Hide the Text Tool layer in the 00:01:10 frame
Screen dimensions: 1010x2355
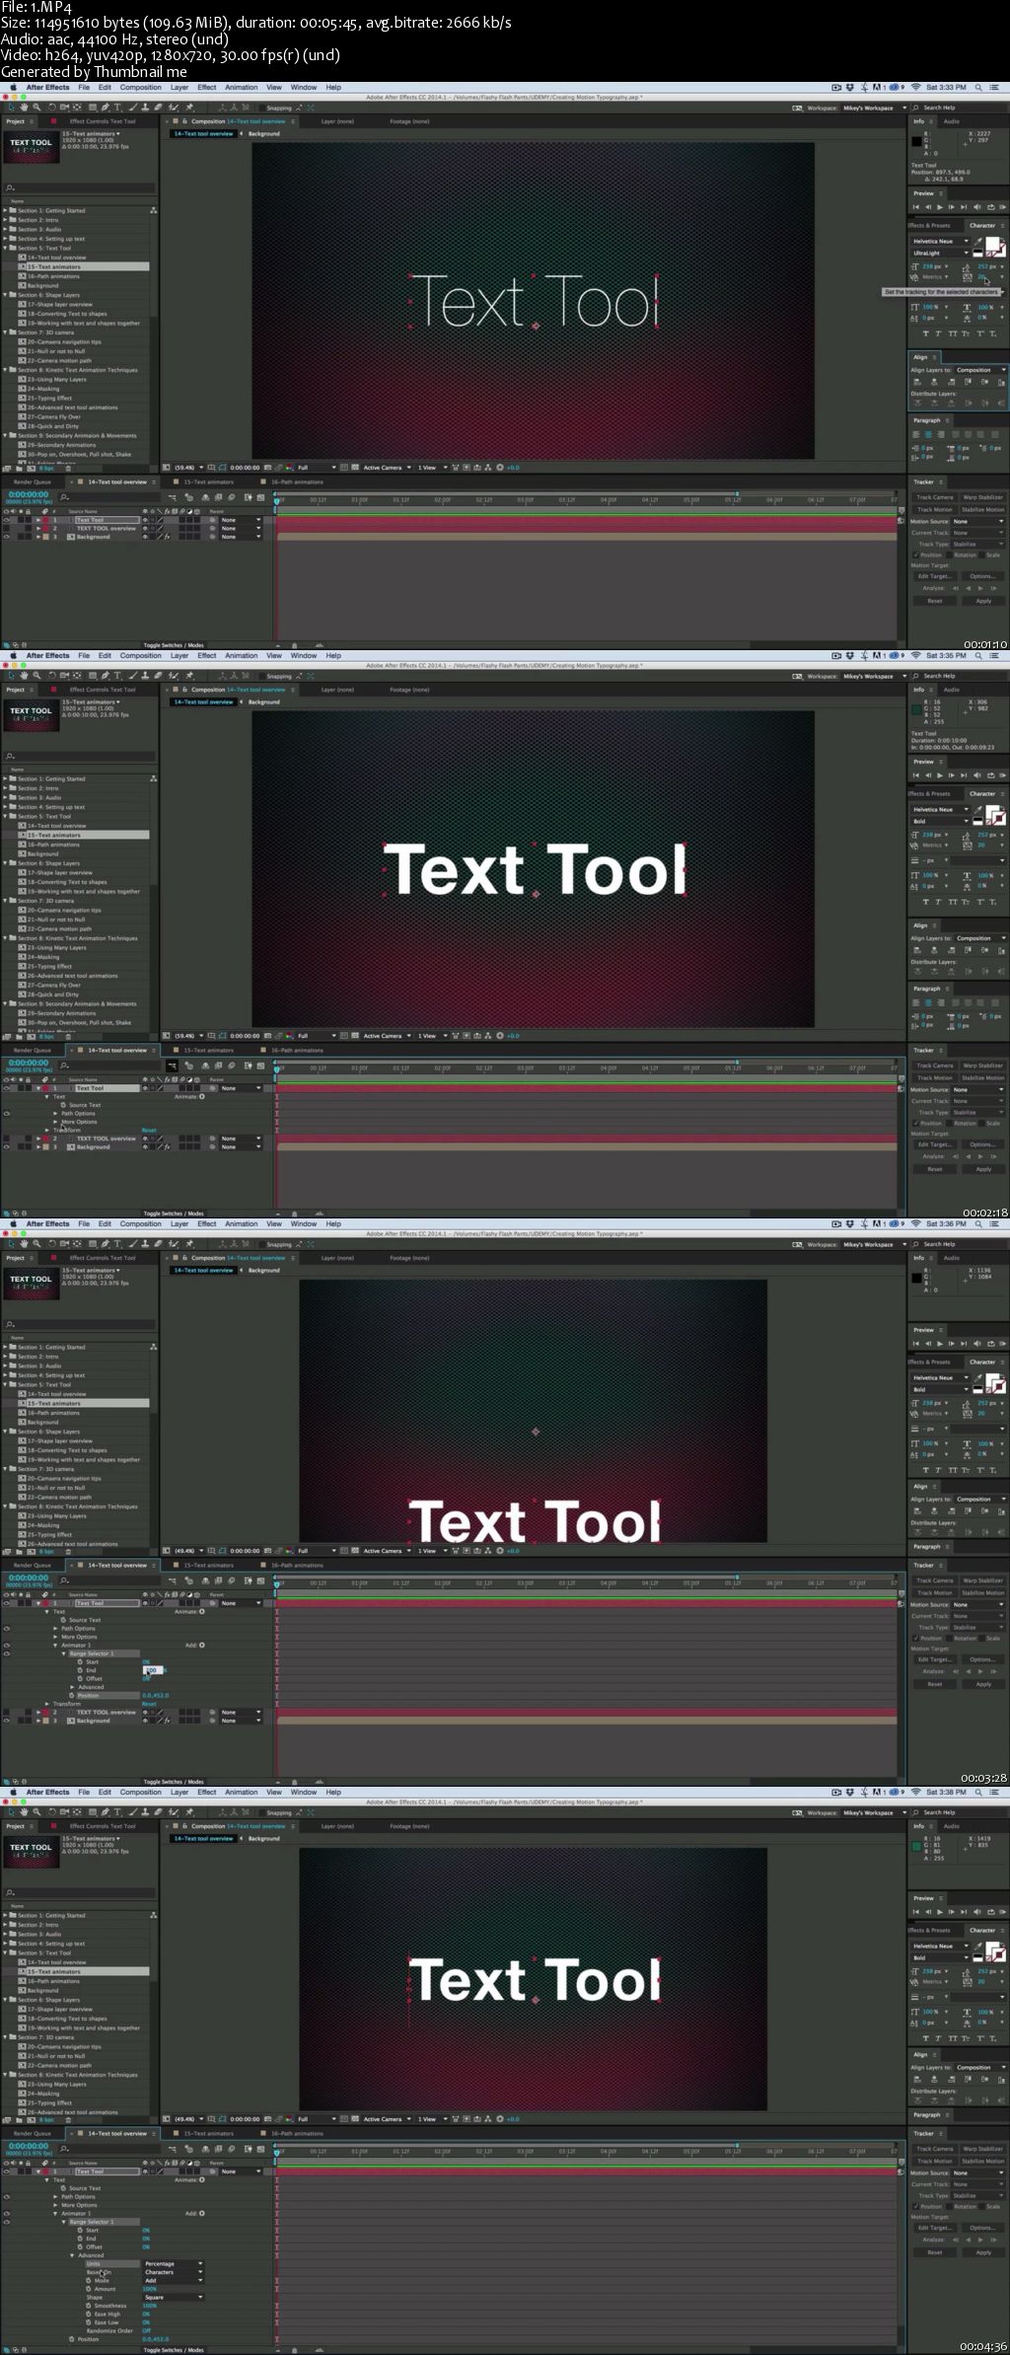[7, 520]
